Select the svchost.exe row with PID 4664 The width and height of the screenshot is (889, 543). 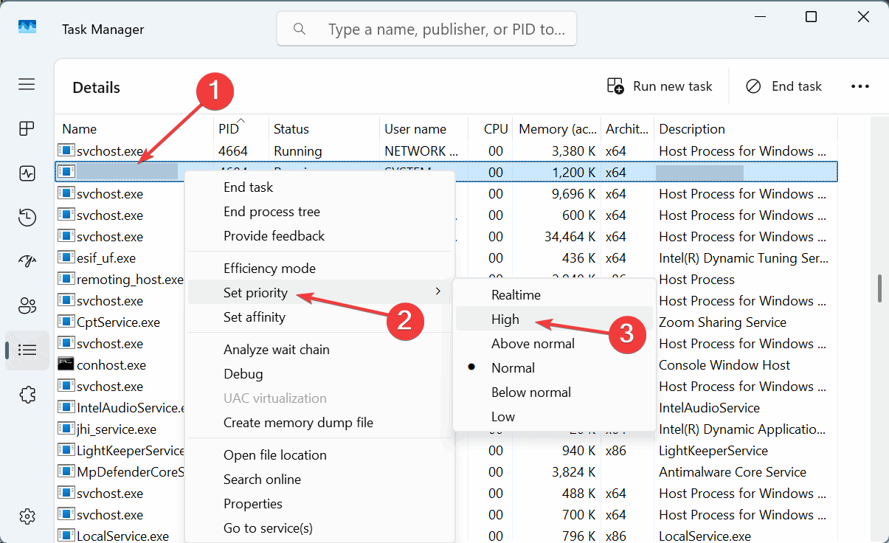pyautogui.click(x=446, y=151)
